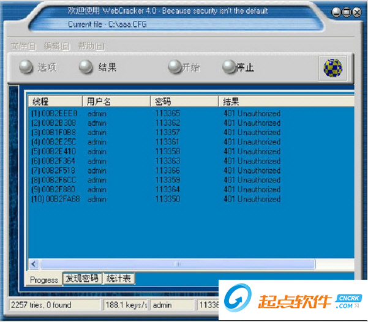Viewport: 368px width, 322px height.
Task: Minimize the WebCracker window
Action: 336,12
